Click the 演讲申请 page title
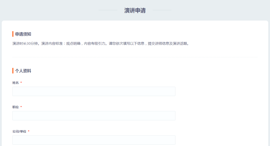270x146 pixels. coord(135,10)
